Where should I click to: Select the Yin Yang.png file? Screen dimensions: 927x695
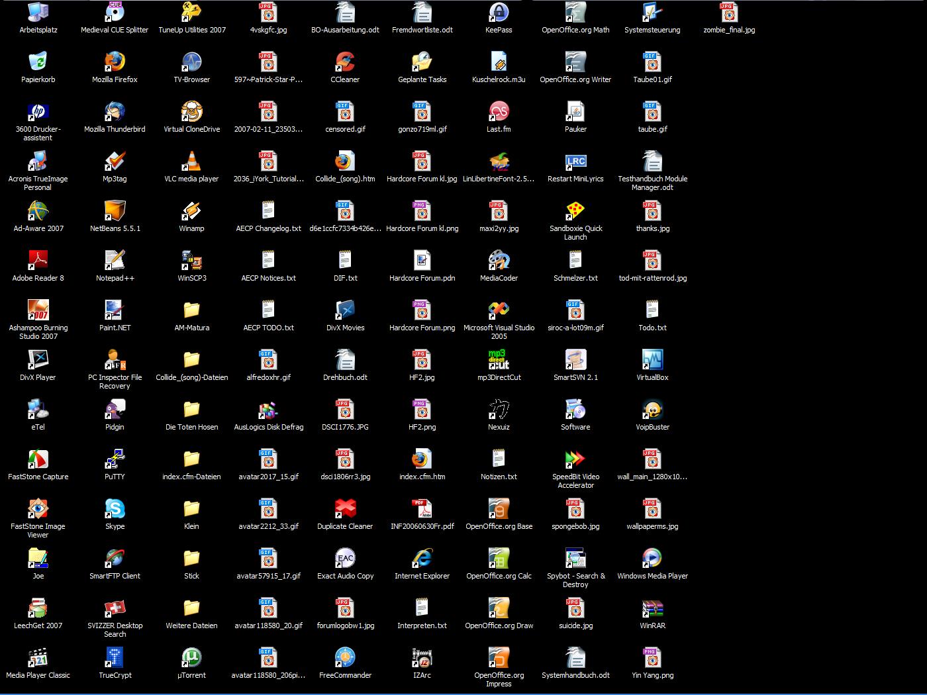[653, 657]
